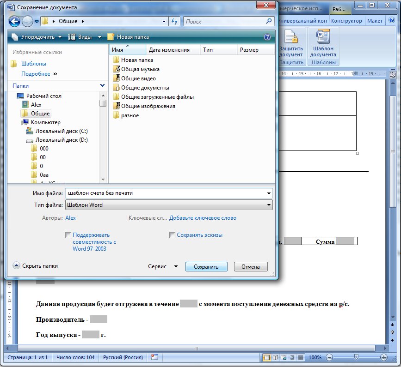Image resolution: width=401 pixels, height=367 pixels.
Task: Go back with the blue Back arrow
Action: (x=14, y=21)
